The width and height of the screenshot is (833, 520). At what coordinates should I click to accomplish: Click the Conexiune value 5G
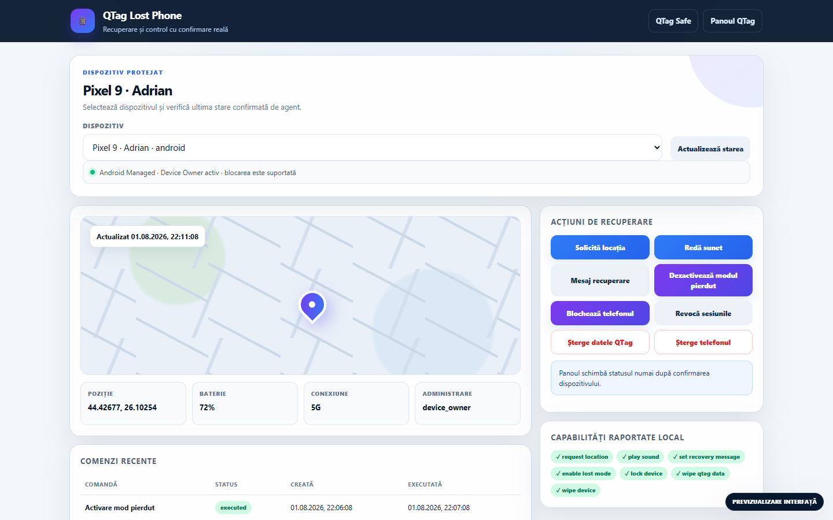tap(316, 407)
